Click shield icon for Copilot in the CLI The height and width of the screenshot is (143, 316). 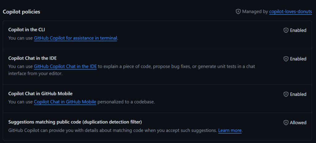coord(286,30)
